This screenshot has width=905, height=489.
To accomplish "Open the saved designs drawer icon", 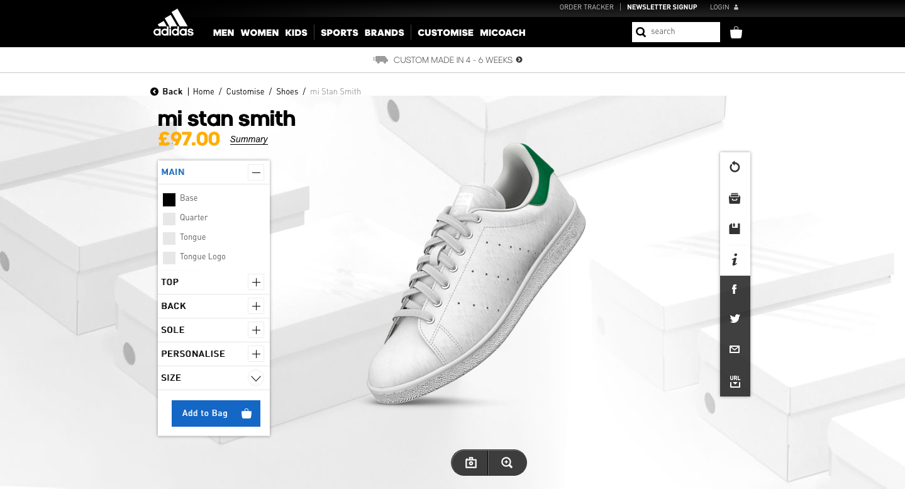I will [735, 199].
